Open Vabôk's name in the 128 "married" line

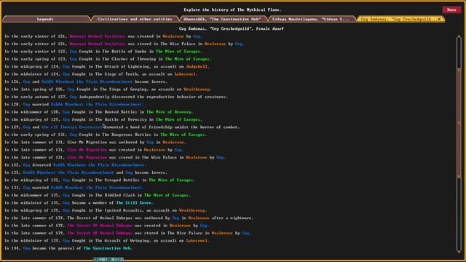97,105
